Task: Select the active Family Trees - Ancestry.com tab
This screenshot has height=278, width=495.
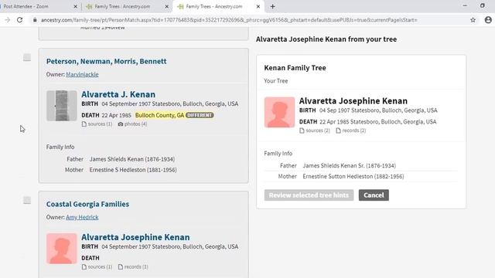Action: (x=215, y=6)
